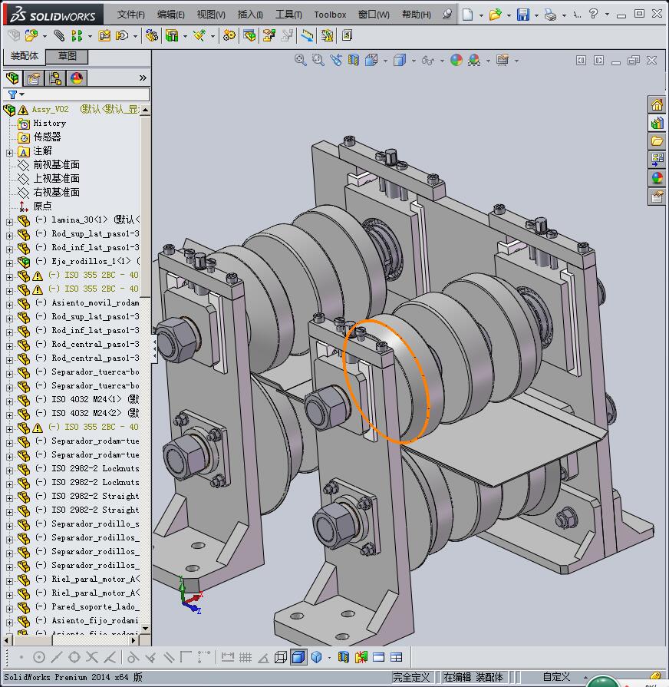Click the Zoom to Fit magnifier icon

301,60
